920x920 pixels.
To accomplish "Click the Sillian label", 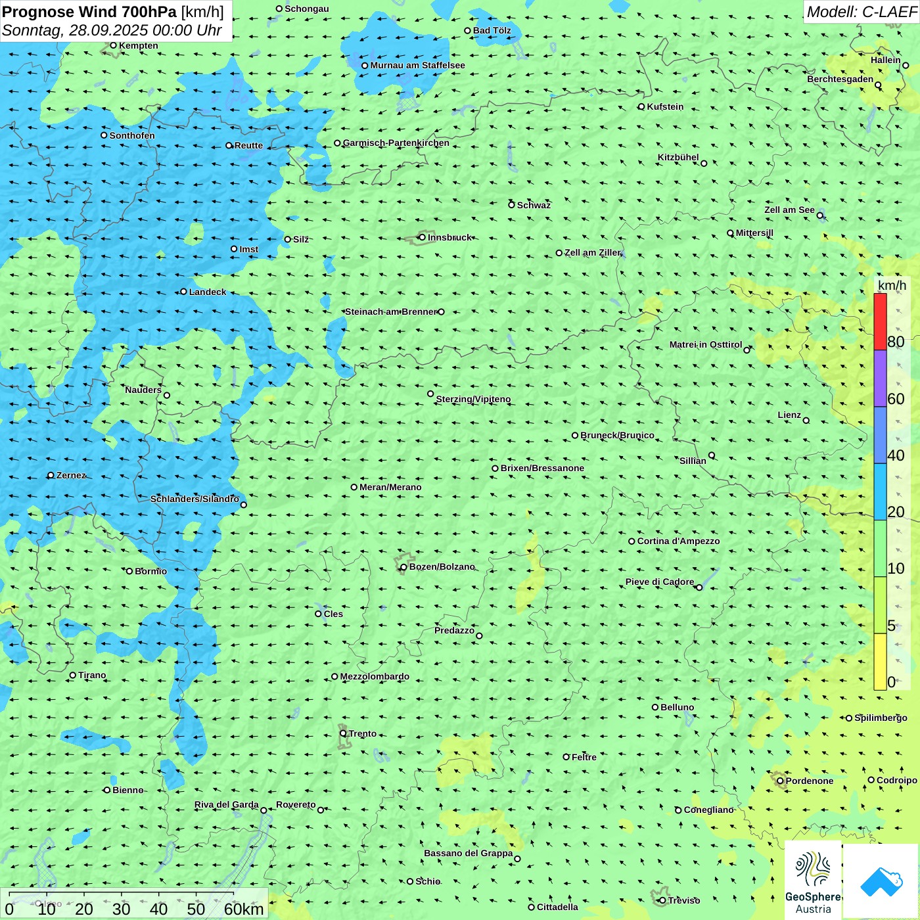I will [x=693, y=461].
